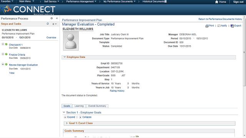Refresh the Steps and Tasks list

point(48,24)
